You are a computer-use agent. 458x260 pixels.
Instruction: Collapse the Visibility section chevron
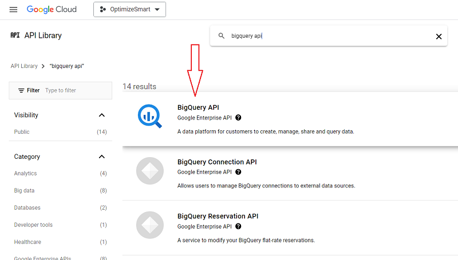(102, 115)
